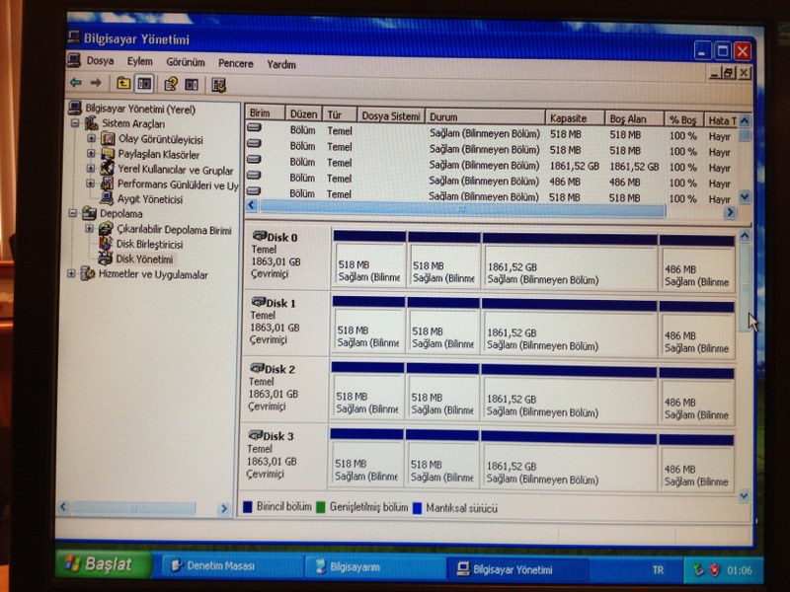The height and width of the screenshot is (592, 790).
Task: Select Olay Görüntüleyicisi in the tree
Action: click(x=161, y=139)
